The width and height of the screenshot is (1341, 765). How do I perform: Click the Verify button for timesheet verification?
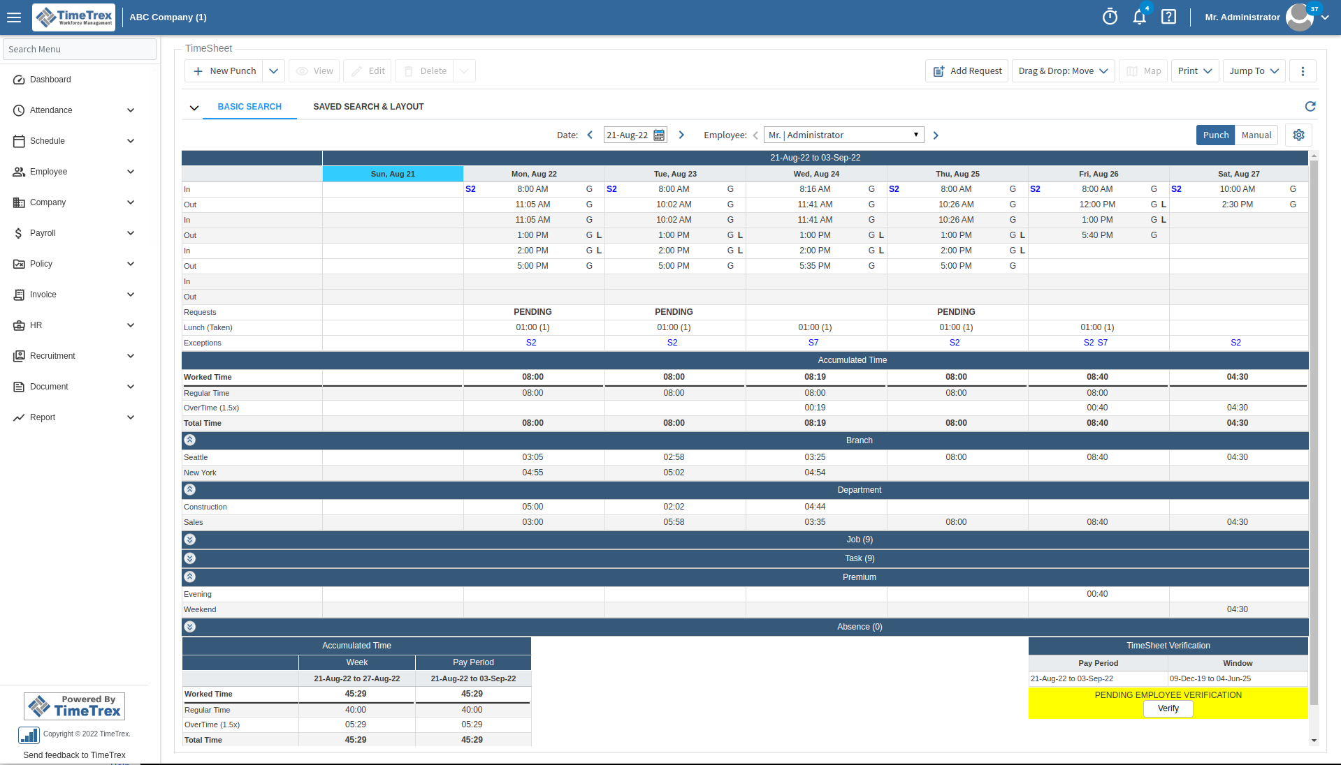[1167, 708]
